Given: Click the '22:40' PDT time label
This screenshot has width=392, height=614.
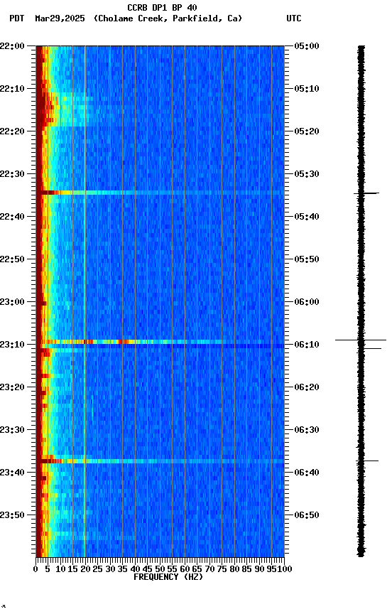Looking at the screenshot, I should pyautogui.click(x=12, y=217).
